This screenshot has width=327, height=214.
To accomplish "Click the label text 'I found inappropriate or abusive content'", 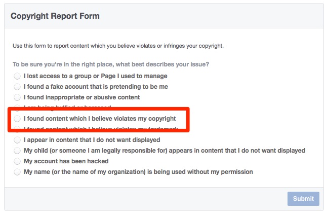I will click(81, 97).
